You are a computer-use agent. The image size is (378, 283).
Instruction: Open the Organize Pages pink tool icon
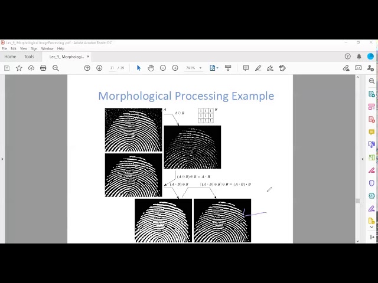(372, 107)
